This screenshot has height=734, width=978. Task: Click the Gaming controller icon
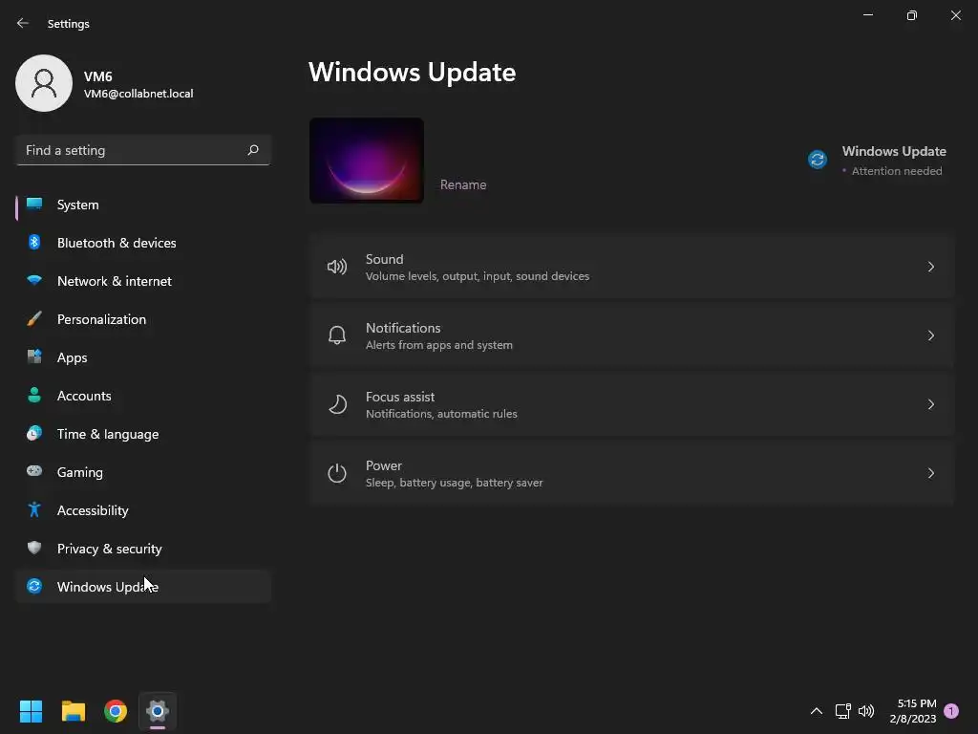point(34,471)
